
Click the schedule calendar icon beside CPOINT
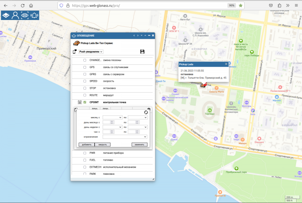pyautogui.click(x=80, y=102)
